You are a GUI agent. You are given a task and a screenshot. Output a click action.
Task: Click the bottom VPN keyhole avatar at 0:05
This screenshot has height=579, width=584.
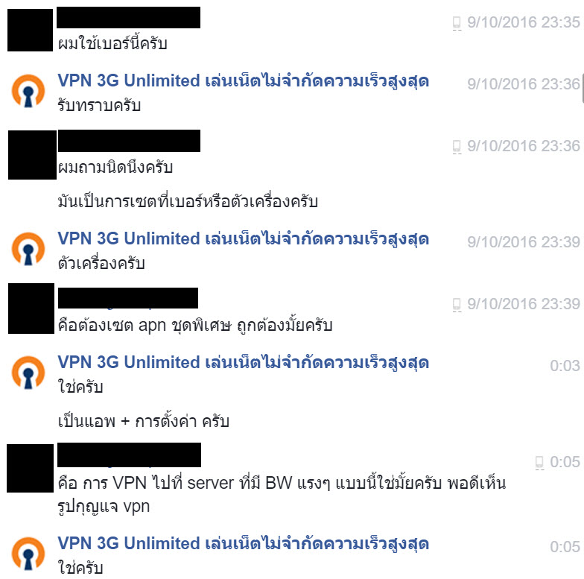click(x=28, y=554)
